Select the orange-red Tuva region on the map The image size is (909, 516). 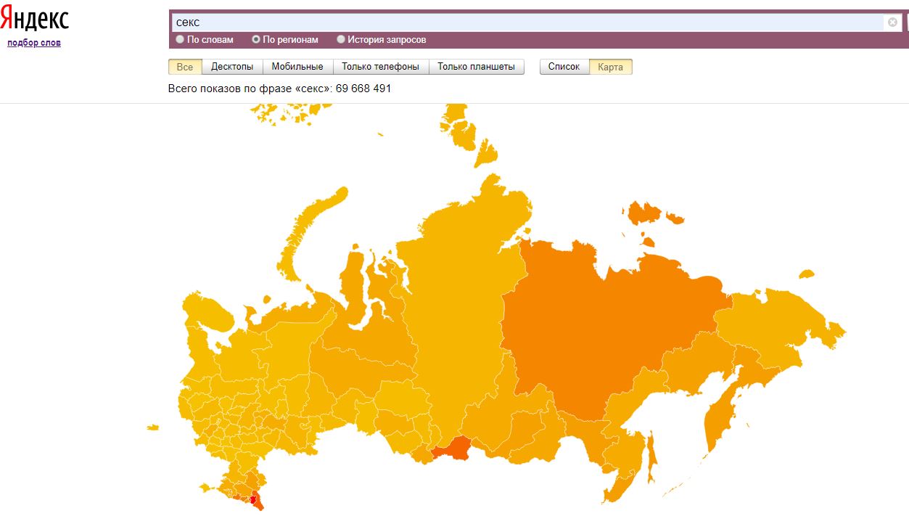pyautogui.click(x=451, y=450)
